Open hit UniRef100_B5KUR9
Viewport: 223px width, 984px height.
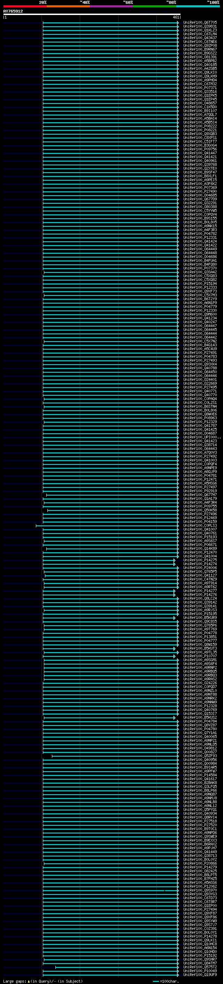coord(200,618)
